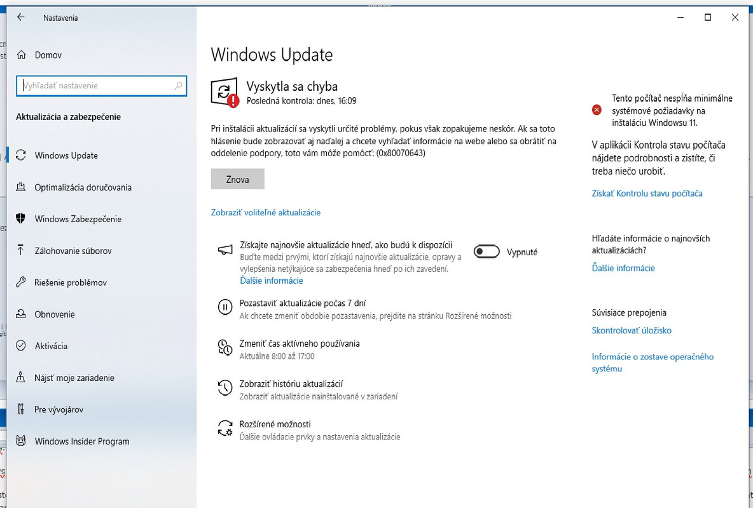The image size is (753, 508).
Task: Click the Riešenie problémov wrench icon
Action: coord(20,282)
